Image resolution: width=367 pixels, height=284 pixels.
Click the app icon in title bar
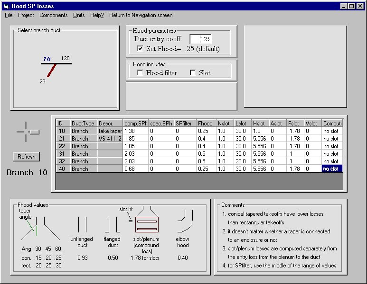(7, 6)
